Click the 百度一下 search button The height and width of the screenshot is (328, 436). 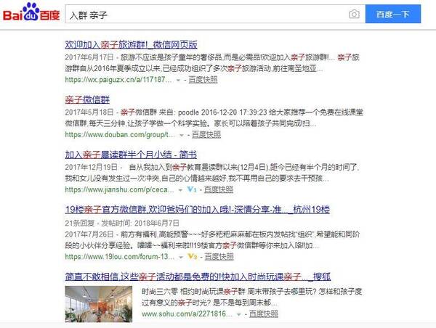click(393, 15)
